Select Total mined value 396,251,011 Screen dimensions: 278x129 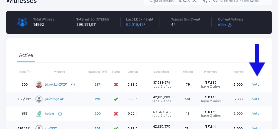[x=86, y=24]
